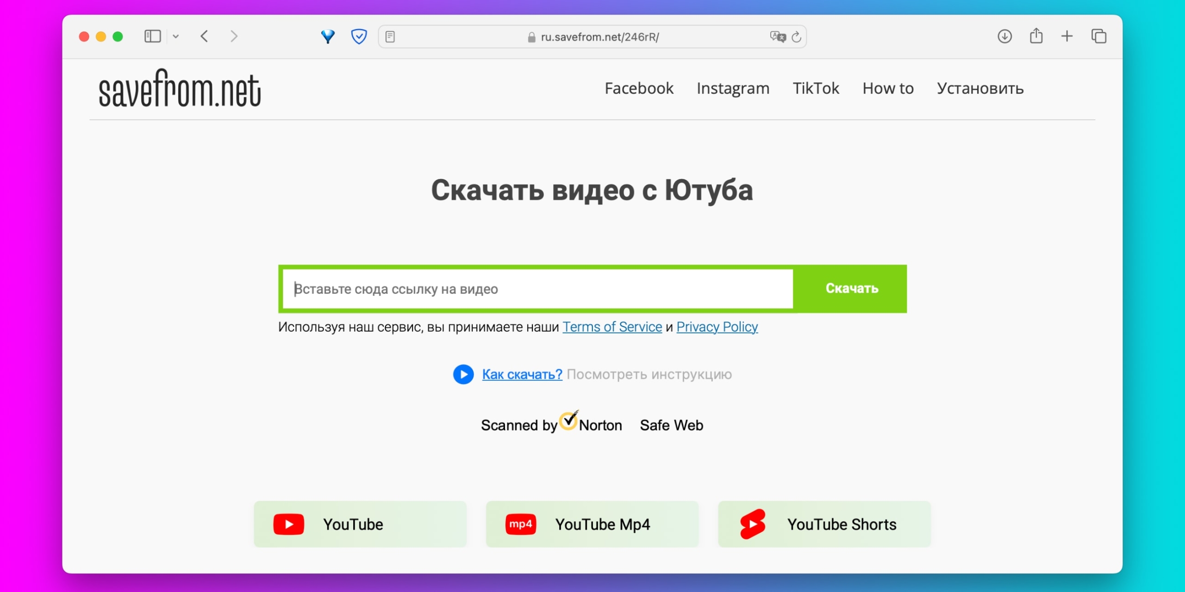
Task: Close the Safari window
Action: tap(84, 37)
